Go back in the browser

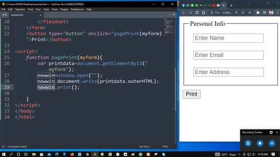pyautogui.click(x=184, y=13)
